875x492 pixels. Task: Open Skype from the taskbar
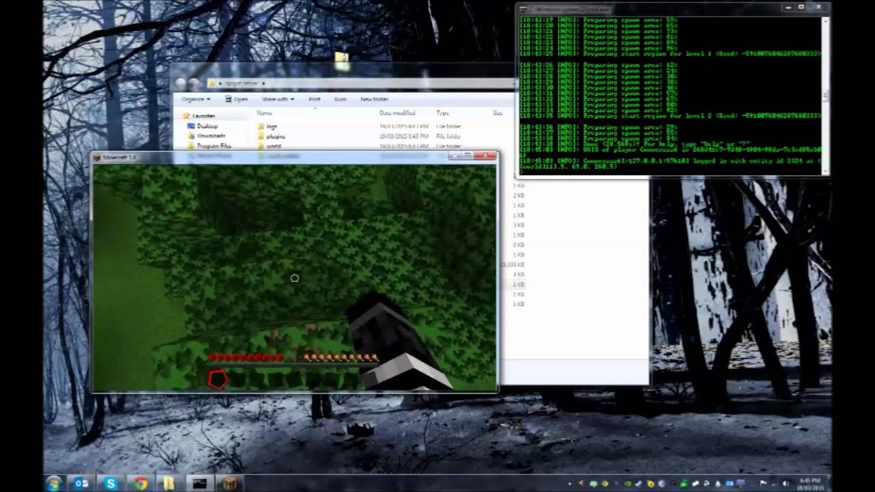(x=111, y=483)
